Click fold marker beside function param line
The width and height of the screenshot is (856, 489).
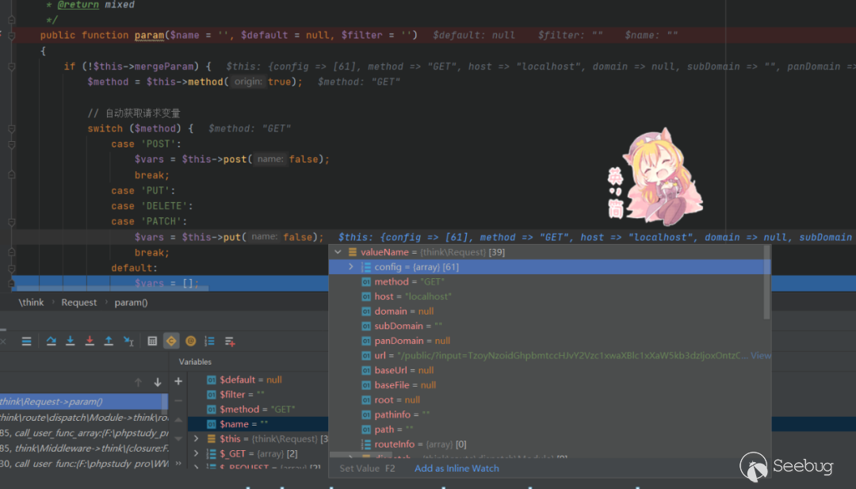(x=11, y=36)
